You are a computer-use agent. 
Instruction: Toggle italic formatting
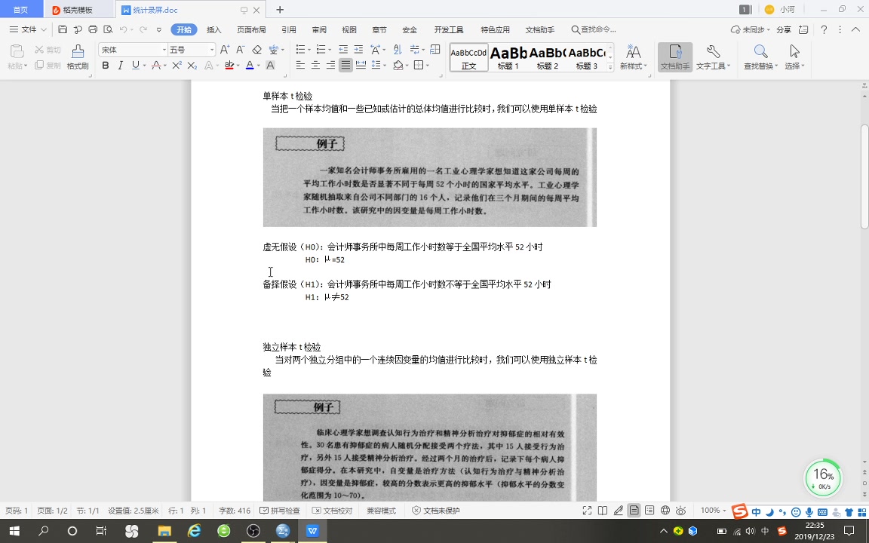click(121, 66)
